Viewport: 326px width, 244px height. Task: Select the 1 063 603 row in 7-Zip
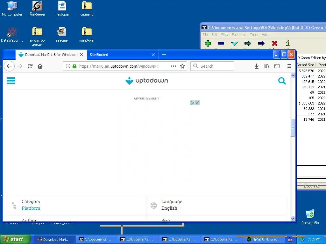(x=311, y=103)
